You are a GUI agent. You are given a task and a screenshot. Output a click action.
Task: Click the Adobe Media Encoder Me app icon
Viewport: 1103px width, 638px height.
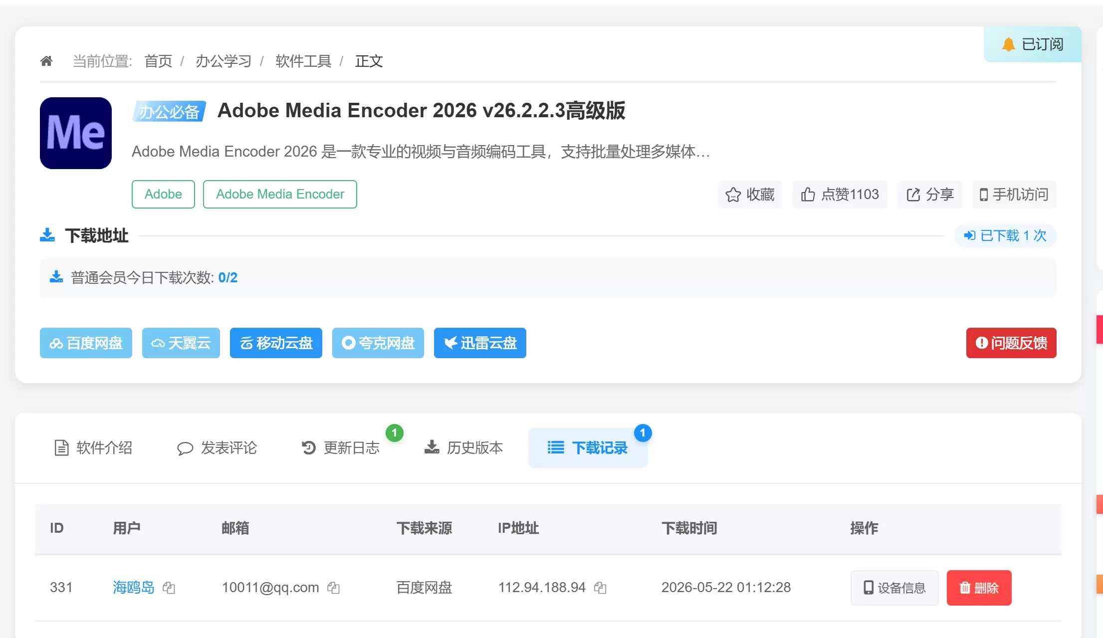pos(76,133)
